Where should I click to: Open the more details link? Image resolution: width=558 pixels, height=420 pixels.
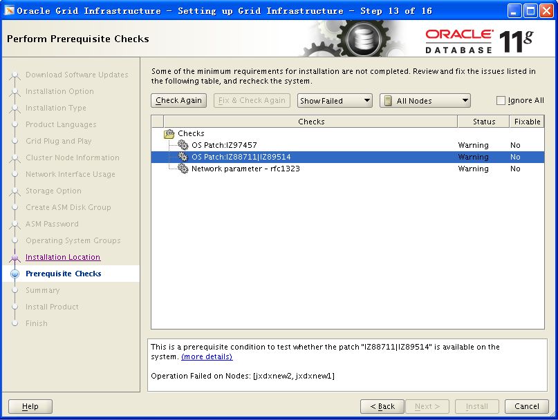tap(207, 356)
